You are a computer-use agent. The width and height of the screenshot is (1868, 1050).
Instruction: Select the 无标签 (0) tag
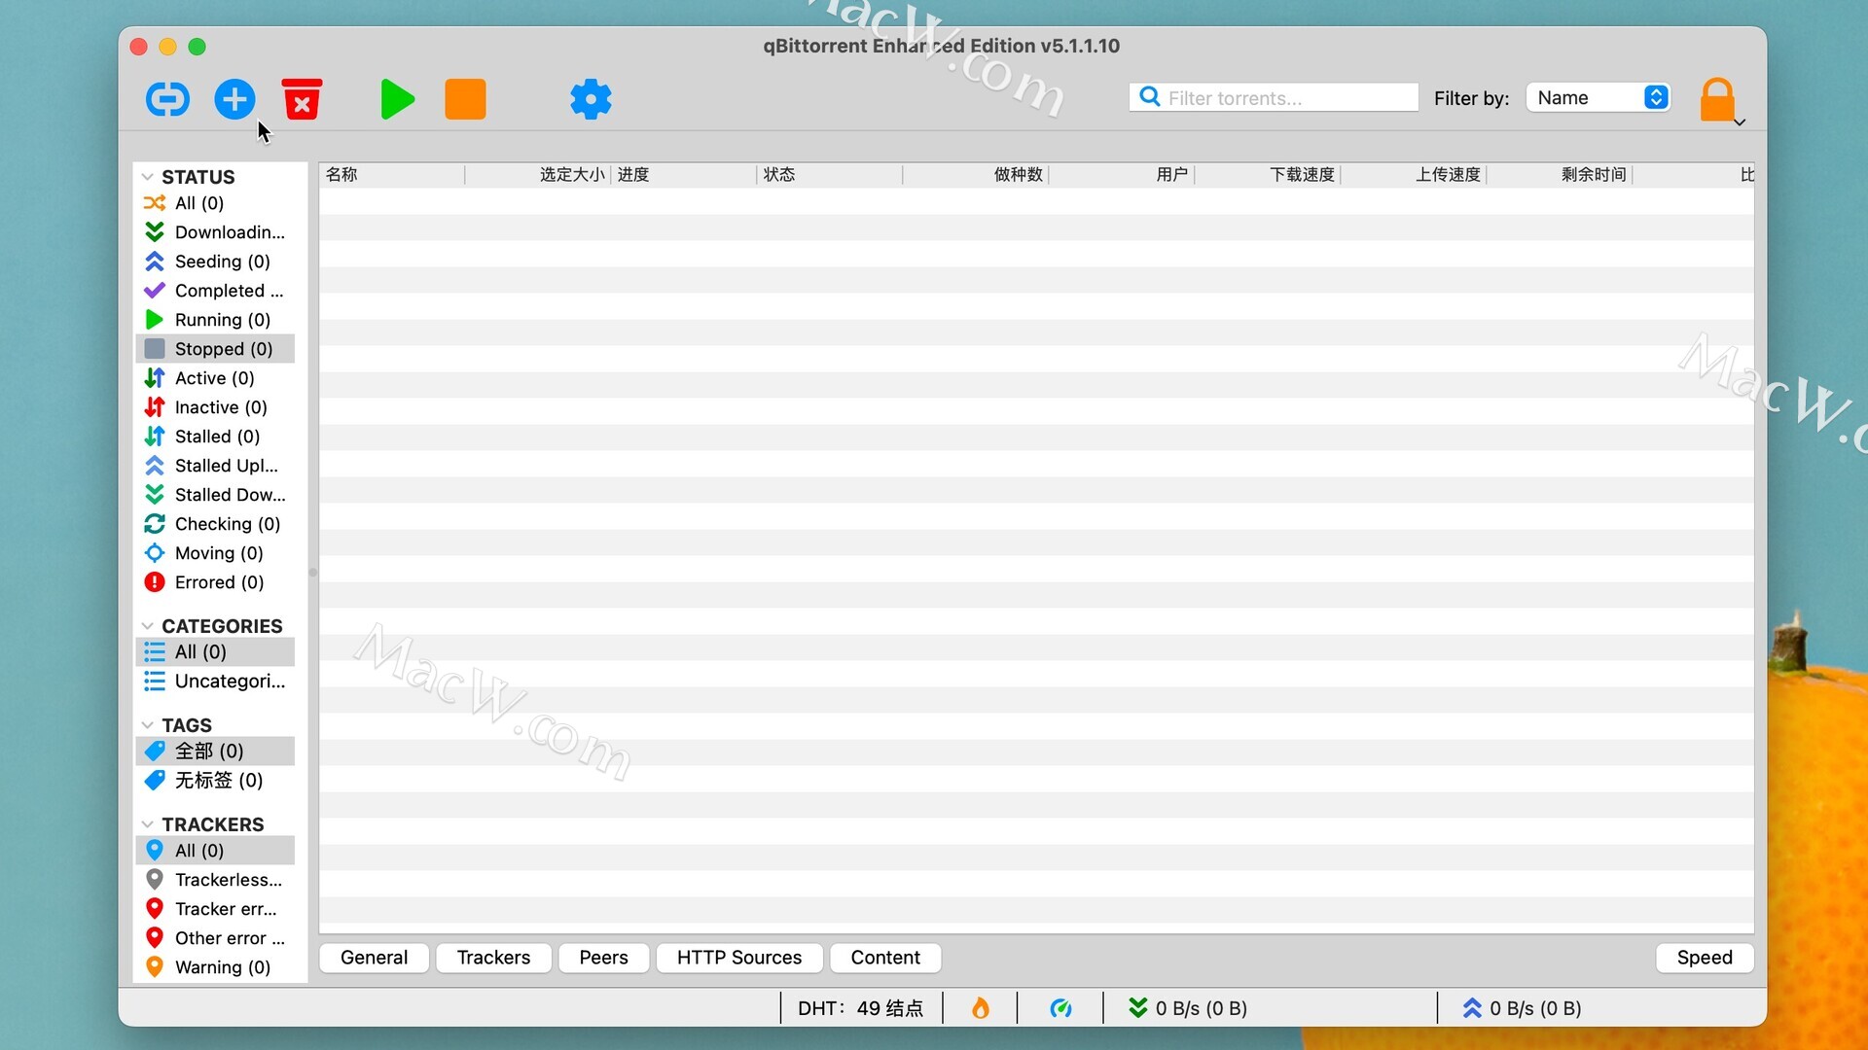(x=215, y=781)
